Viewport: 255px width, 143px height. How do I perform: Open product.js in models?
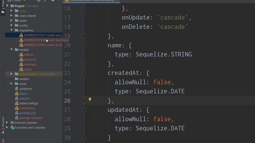(30, 60)
